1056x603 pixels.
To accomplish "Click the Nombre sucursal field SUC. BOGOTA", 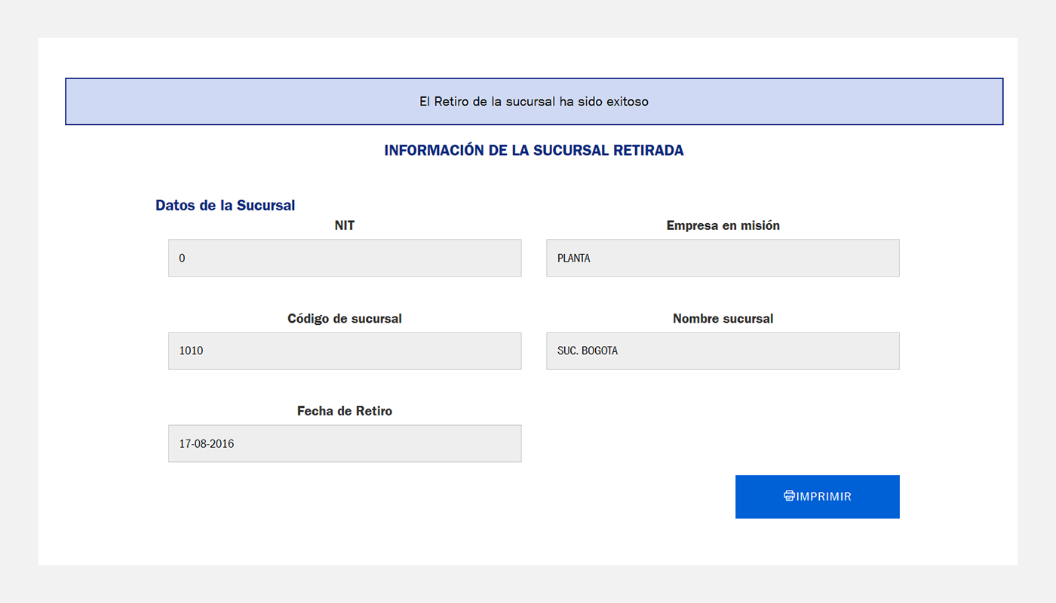I will (723, 351).
